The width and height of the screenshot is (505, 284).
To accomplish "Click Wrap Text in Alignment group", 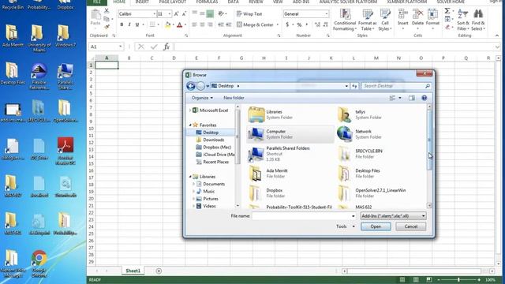I will tap(249, 14).
